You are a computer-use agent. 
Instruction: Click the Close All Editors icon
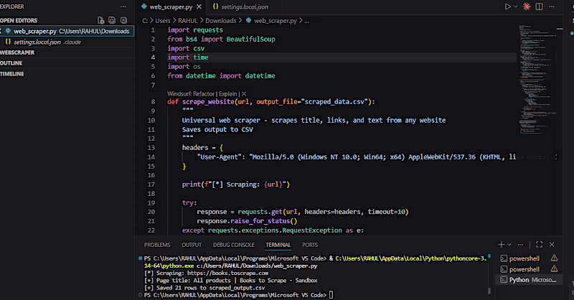click(x=123, y=20)
